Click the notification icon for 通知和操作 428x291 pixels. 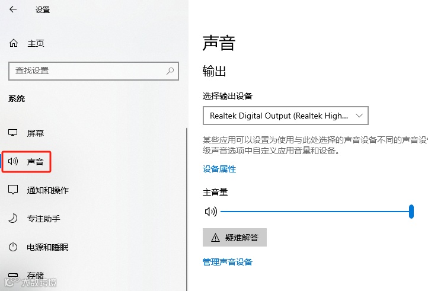(x=13, y=190)
